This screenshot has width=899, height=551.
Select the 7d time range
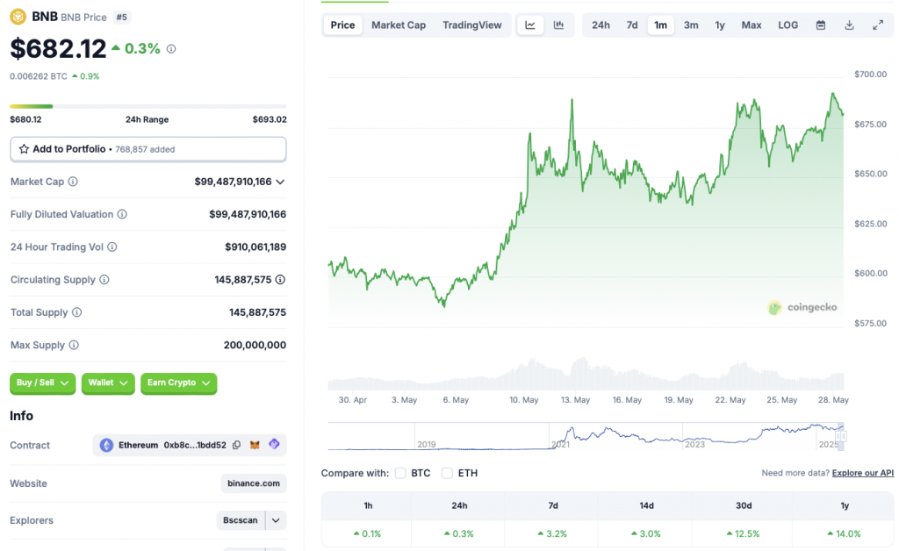(x=632, y=25)
